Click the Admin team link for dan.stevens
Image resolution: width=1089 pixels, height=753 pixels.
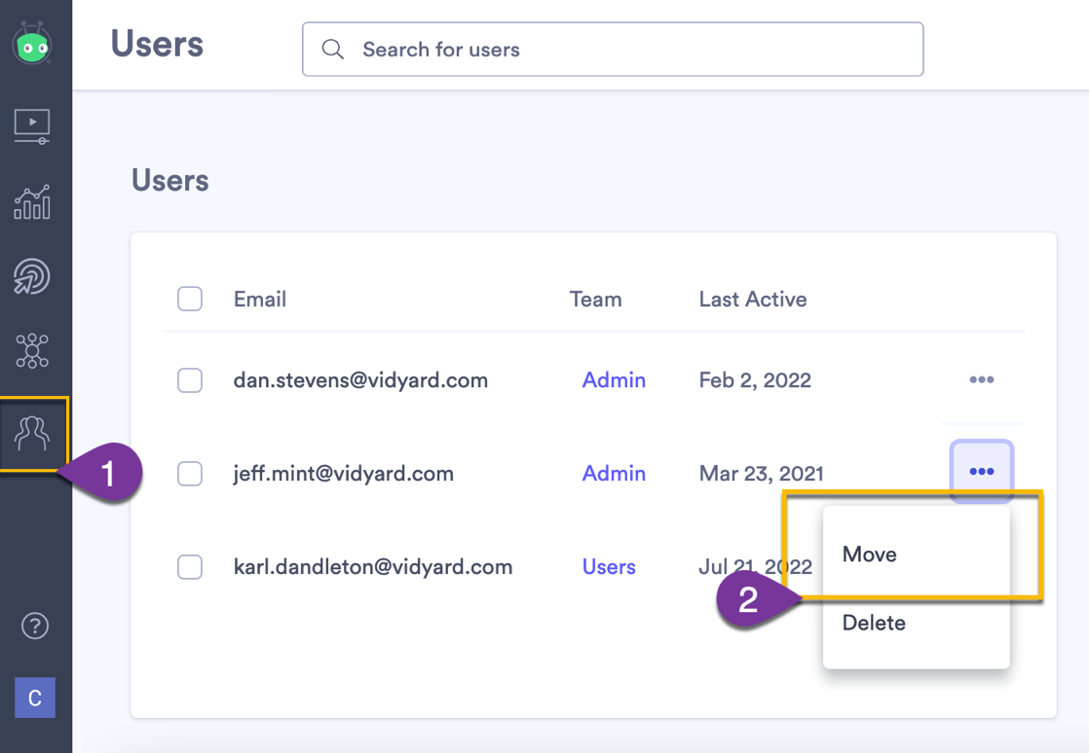(x=614, y=380)
